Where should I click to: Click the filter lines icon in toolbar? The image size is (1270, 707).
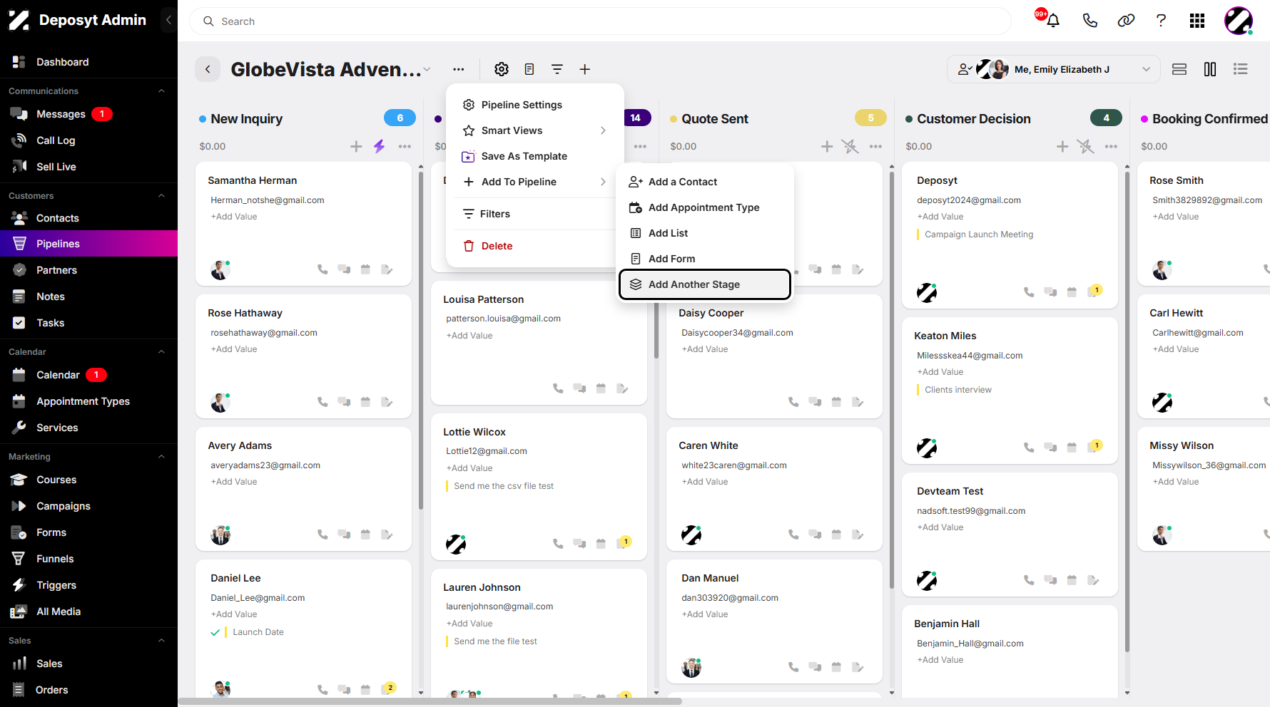(557, 69)
